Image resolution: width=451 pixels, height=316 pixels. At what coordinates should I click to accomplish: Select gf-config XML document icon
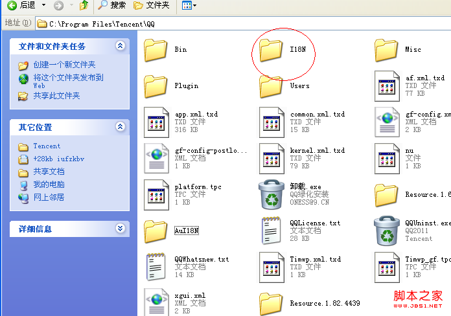coord(387,122)
